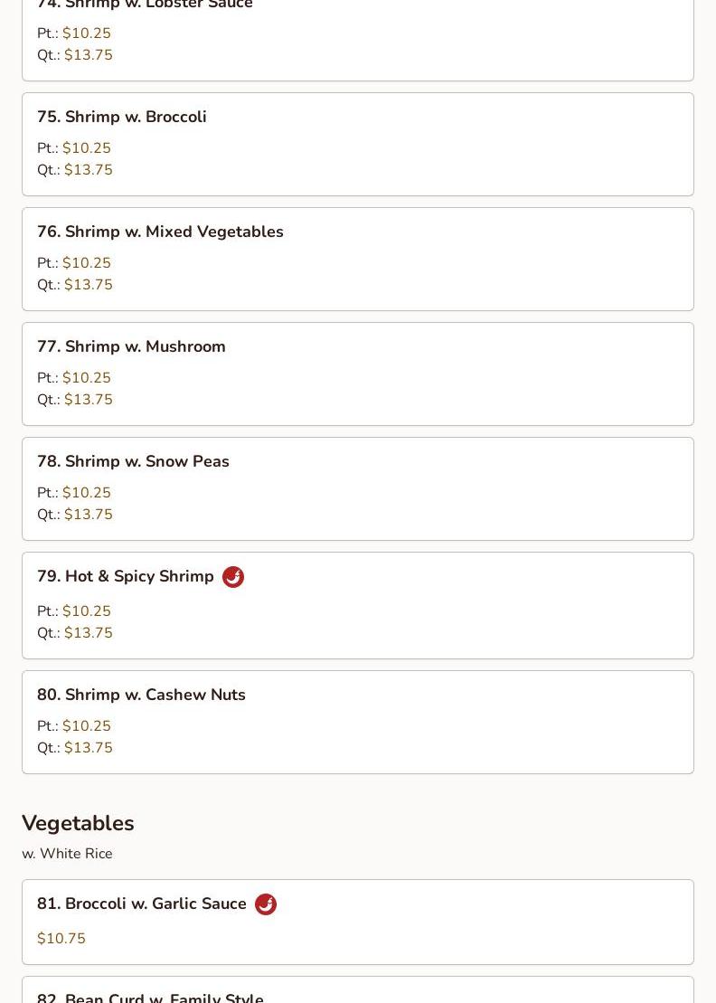Click spicy chili icon beside Hot & Spicy Shrimp
The width and height of the screenshot is (716, 1003).
233,577
